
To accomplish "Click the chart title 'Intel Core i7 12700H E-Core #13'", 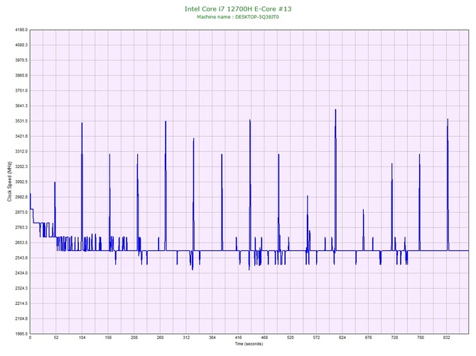I will (238, 9).
